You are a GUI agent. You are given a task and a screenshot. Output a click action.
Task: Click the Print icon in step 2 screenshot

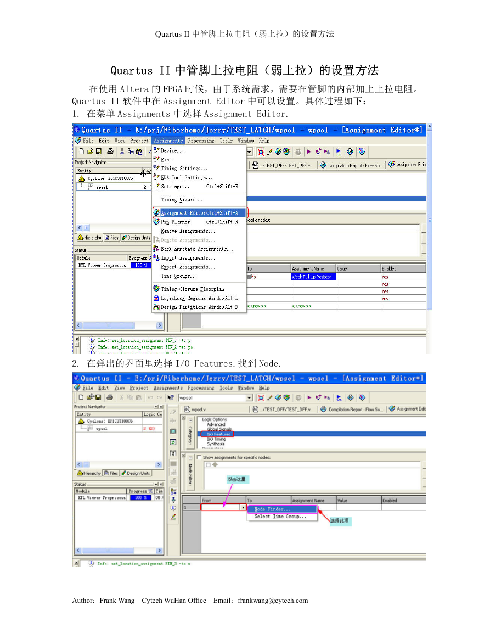[x=110, y=397]
